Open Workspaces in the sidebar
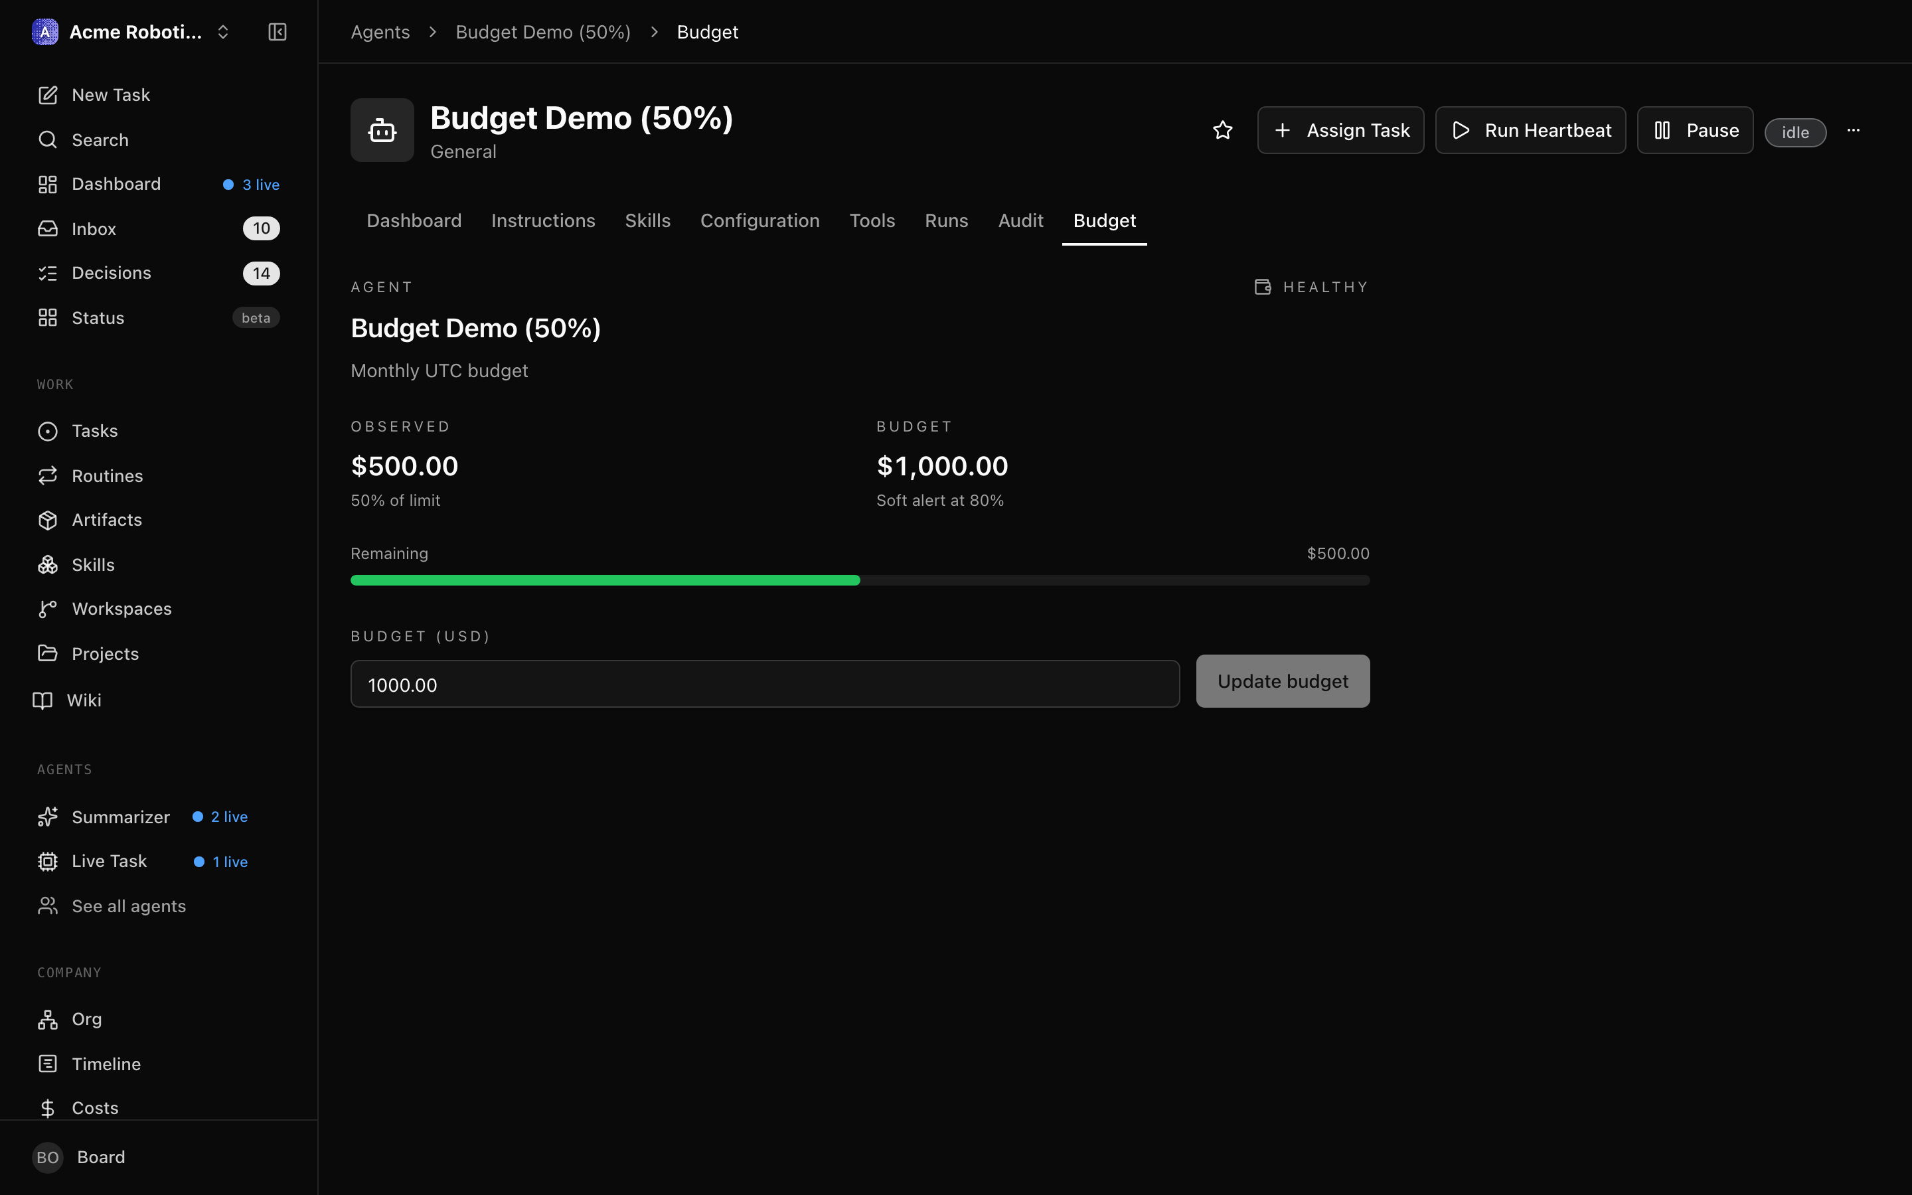The width and height of the screenshot is (1912, 1195). (159, 609)
